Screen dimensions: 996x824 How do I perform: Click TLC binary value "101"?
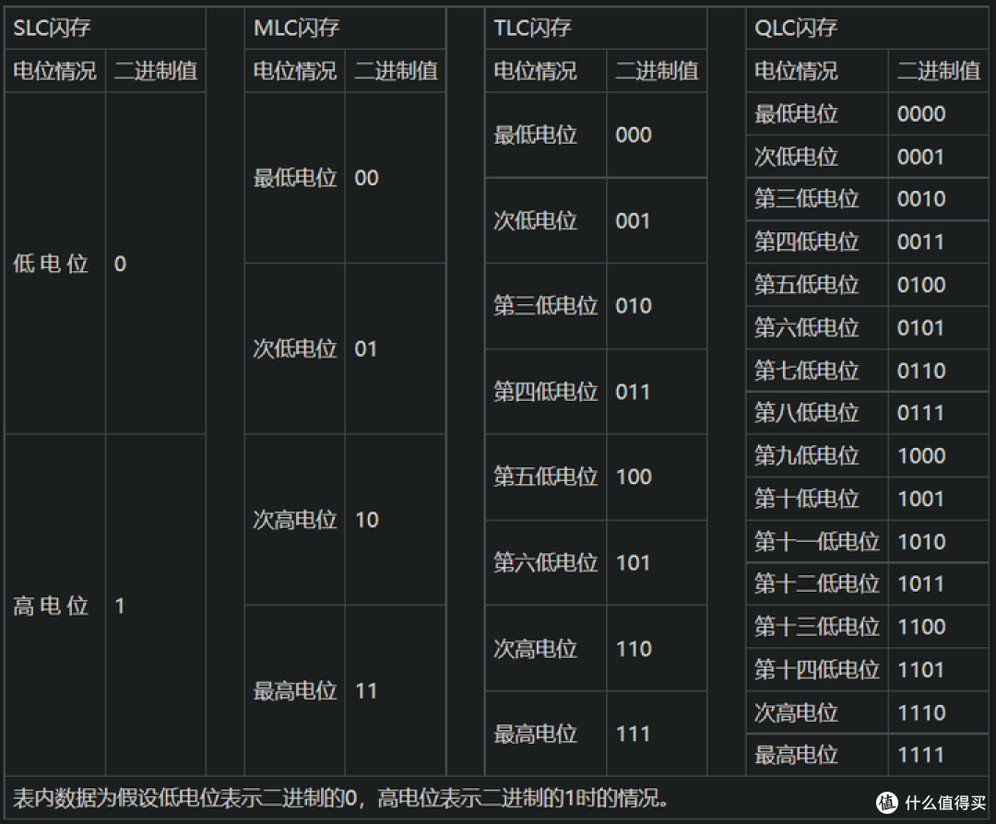pyautogui.click(x=633, y=562)
